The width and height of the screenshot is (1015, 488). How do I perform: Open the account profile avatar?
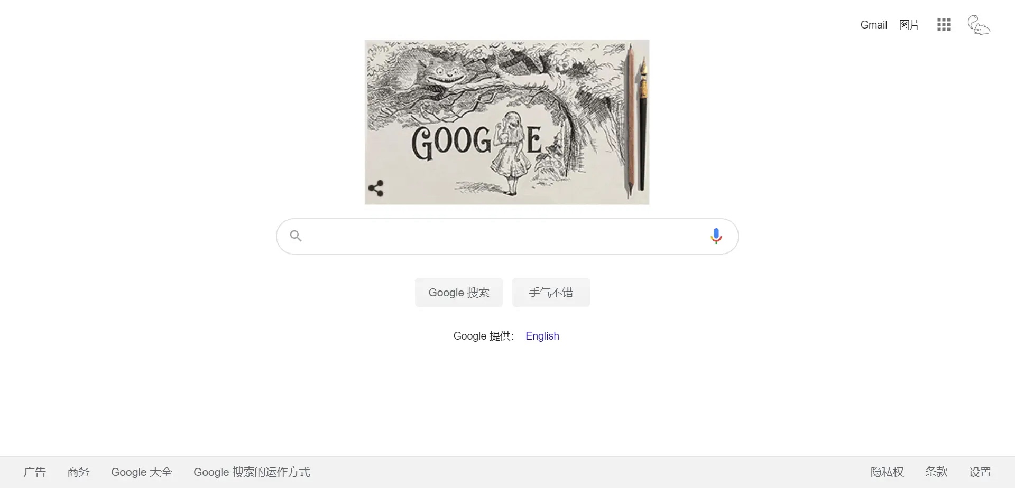(x=979, y=25)
